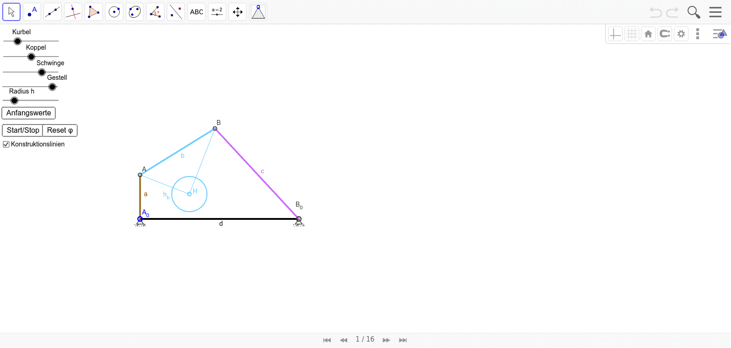The width and height of the screenshot is (731, 348).
Task: Open the search magnifier
Action: click(694, 12)
